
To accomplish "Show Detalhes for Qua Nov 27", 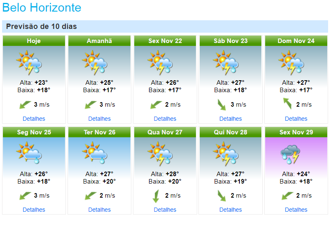I will (165, 210).
